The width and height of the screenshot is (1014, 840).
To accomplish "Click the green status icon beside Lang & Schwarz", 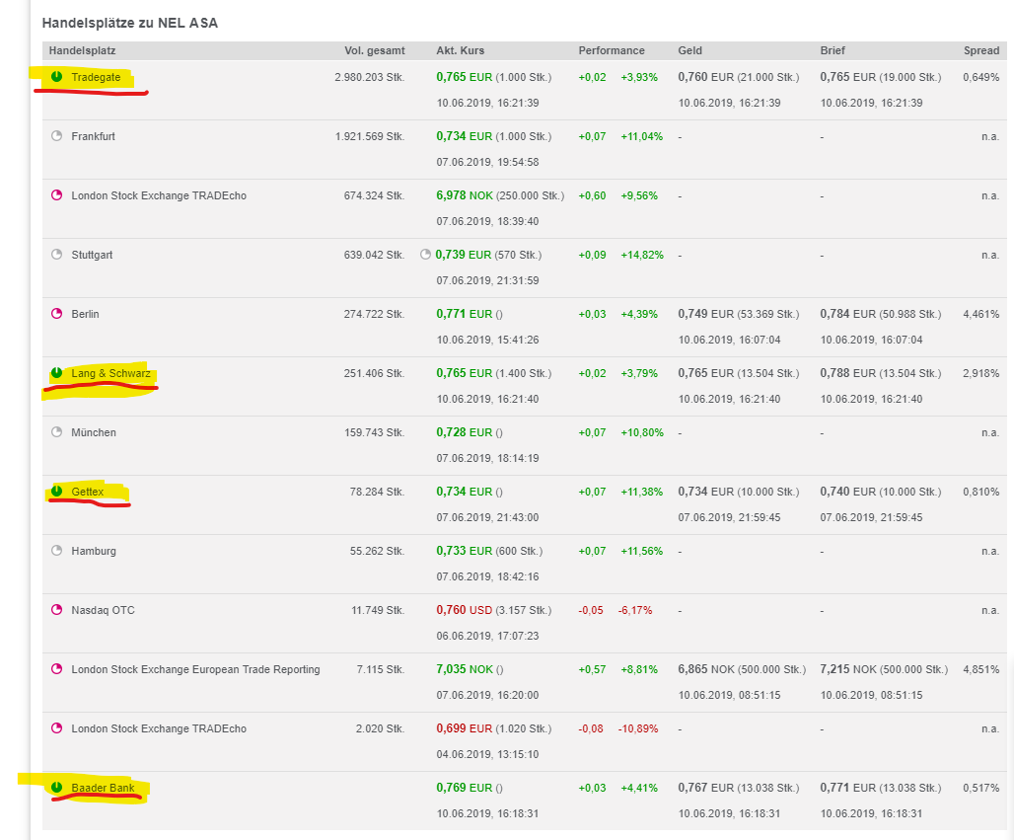I will [x=56, y=373].
